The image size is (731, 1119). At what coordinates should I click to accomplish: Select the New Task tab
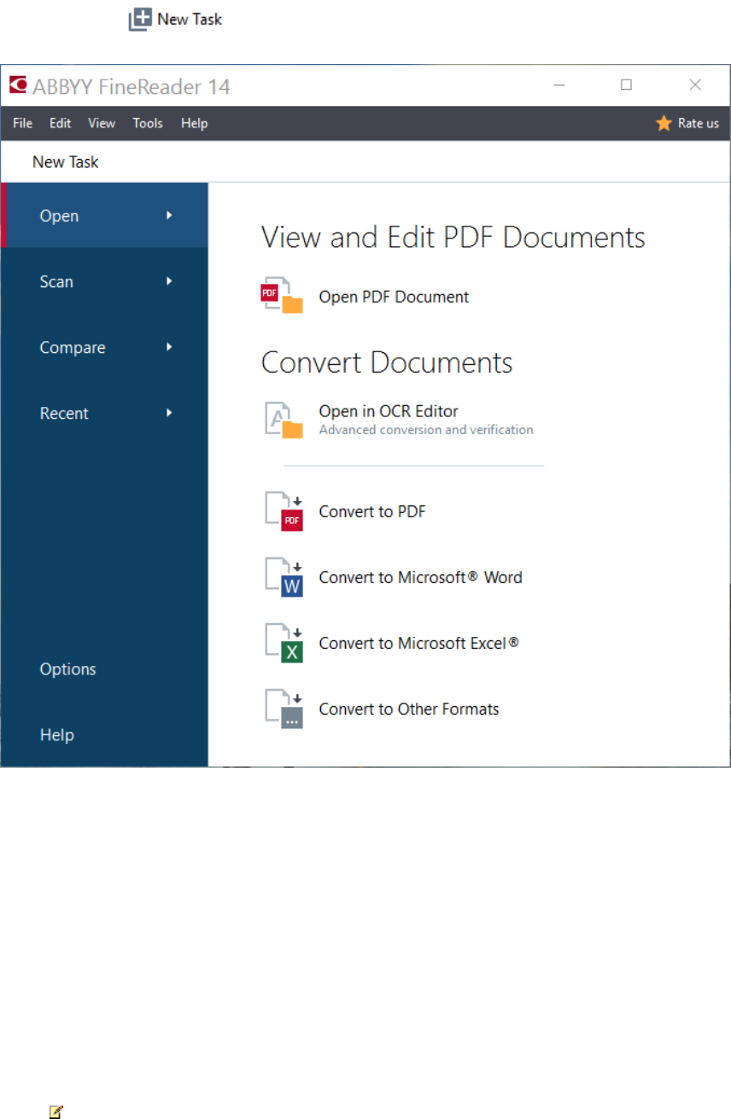(66, 162)
